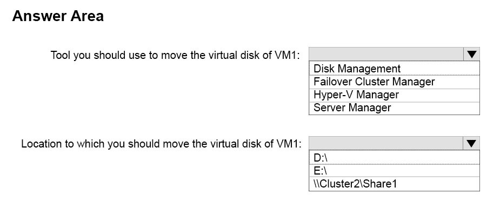Screen dimensions: 500x201
Task: Pick \\Cluster2\Share1 as the location
Action: 394,184
